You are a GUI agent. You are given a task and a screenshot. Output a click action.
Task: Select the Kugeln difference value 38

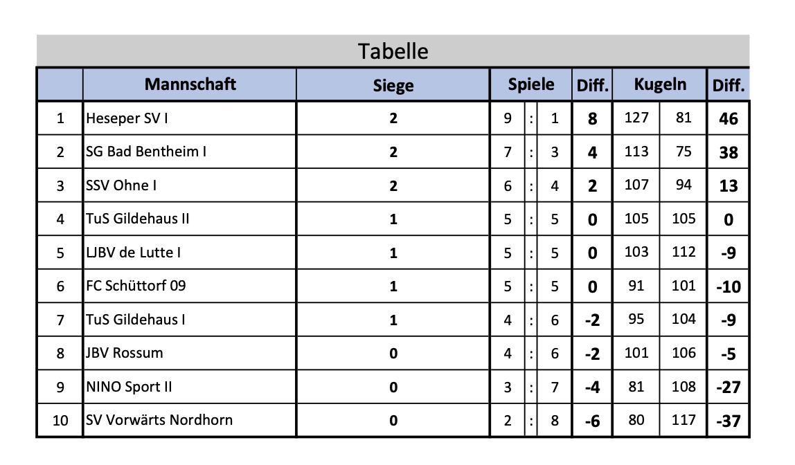point(729,152)
